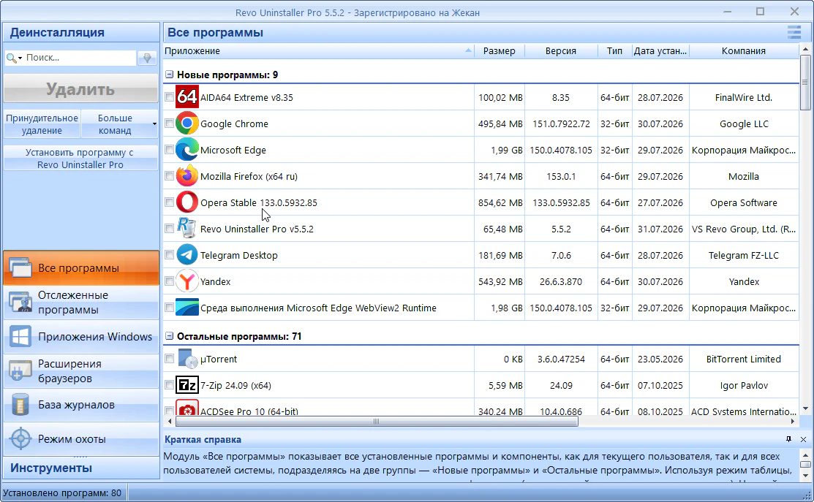Viewport: 814px width, 502px height.
Task: Tick the Opera Stable checkbox
Action: coord(169,202)
